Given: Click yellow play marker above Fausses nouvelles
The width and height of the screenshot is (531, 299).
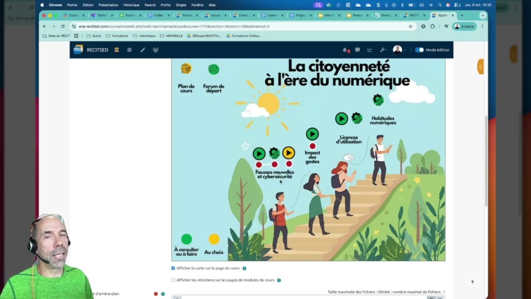Looking at the screenshot, I should click(x=289, y=153).
